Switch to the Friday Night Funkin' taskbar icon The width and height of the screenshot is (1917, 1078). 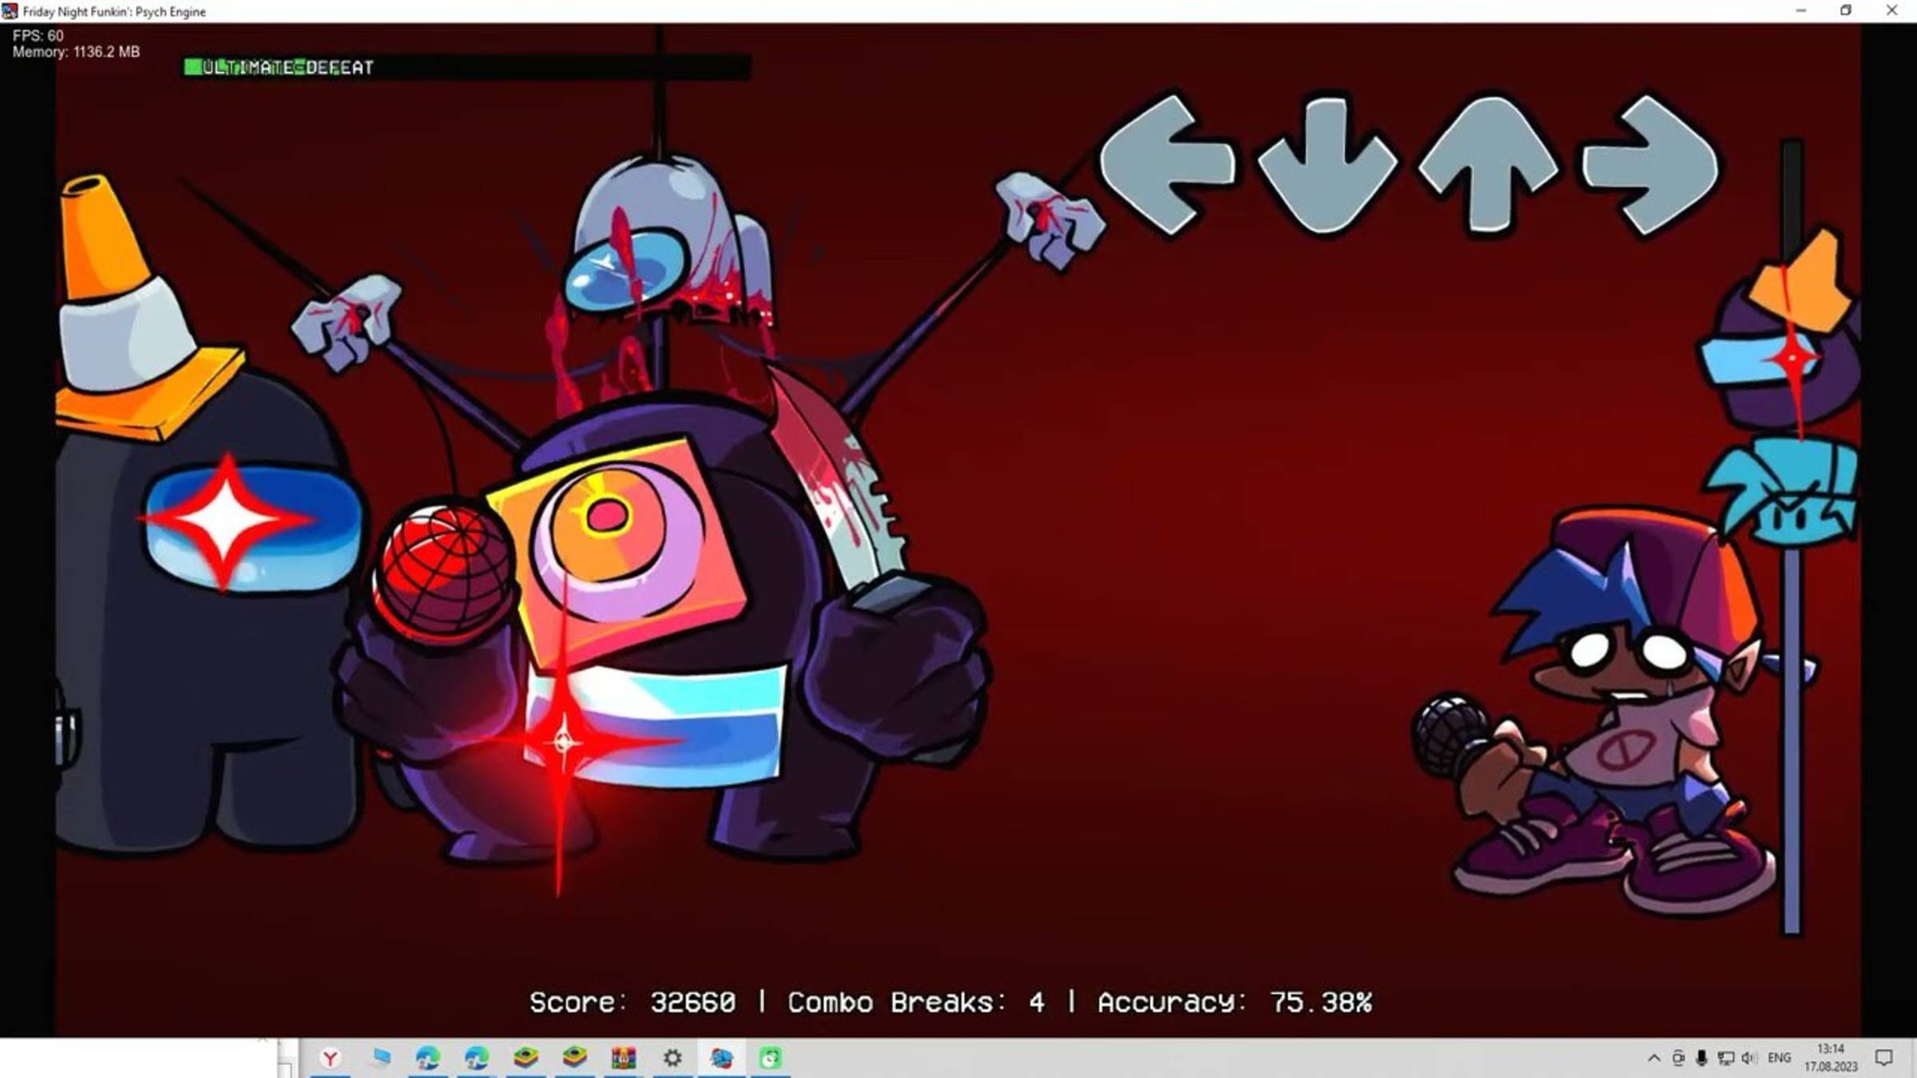point(721,1058)
